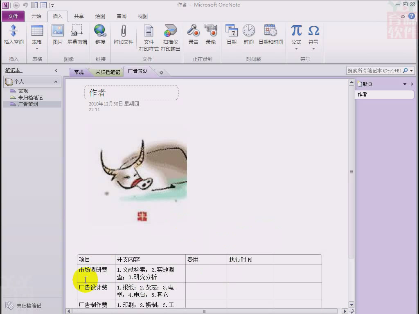Switch to the 绘图 ribbon tab
Image resolution: width=419 pixels, height=314 pixels.
tap(100, 16)
